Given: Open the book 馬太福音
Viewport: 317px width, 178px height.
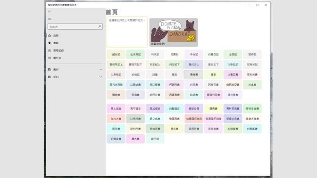Looking at the screenshot, I should (x=116, y=109).
